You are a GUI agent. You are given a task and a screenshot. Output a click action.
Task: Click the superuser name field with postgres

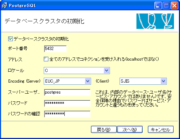pyautogui.click(x=67, y=92)
